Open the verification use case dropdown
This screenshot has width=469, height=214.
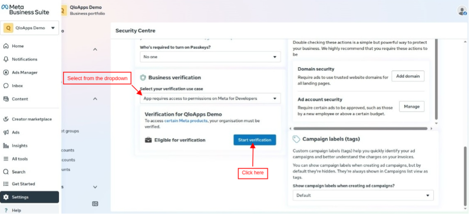(210, 99)
